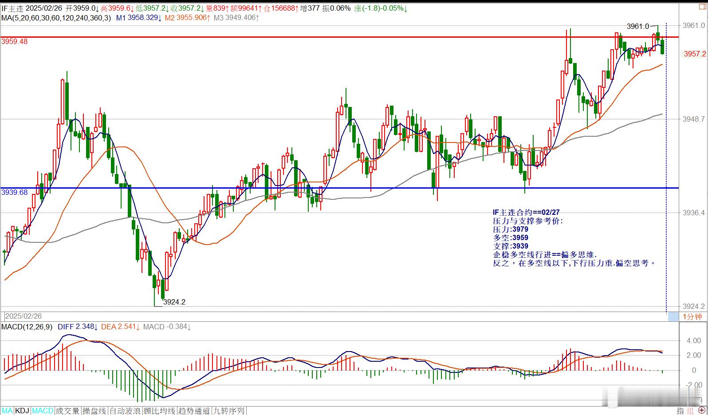Click the 2025/02/26 date label below chart
Screen dimensions: 708x415
[x=24, y=316]
